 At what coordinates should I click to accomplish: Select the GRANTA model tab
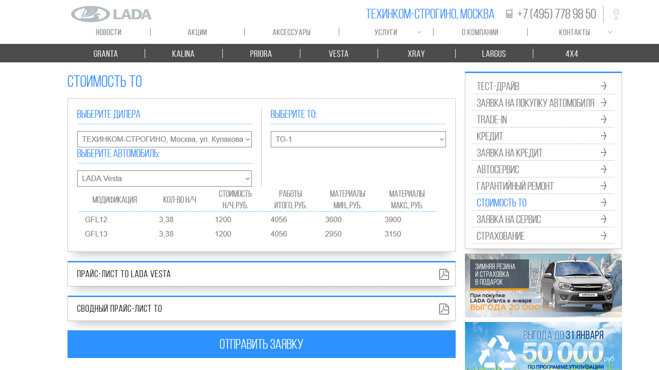point(105,54)
